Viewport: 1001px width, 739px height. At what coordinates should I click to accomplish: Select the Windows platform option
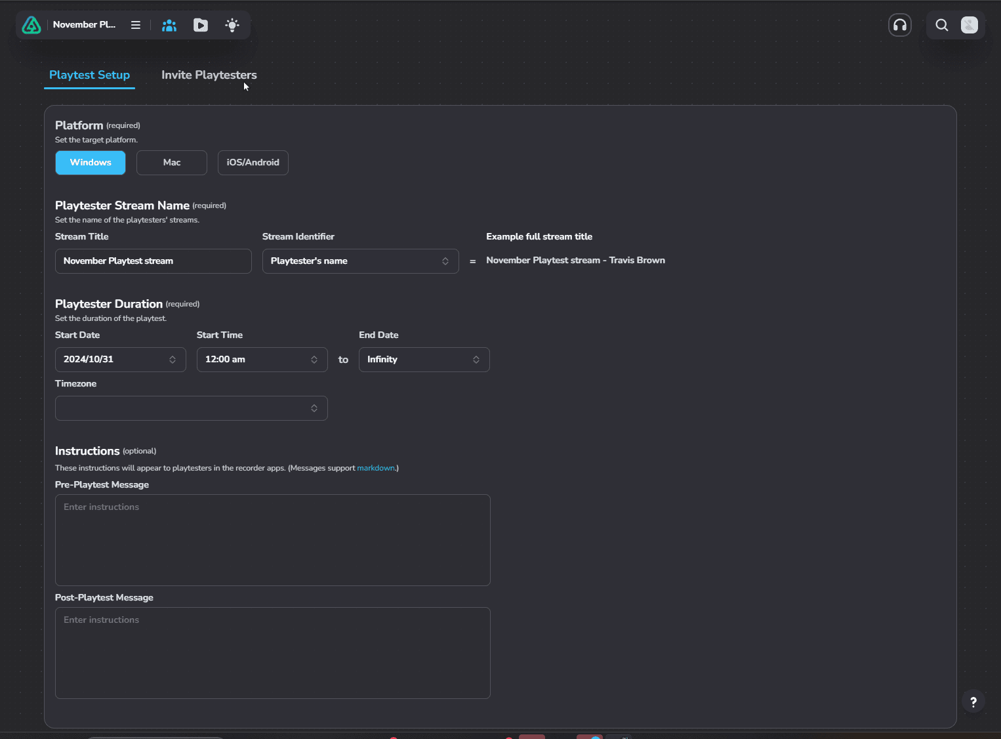click(91, 163)
